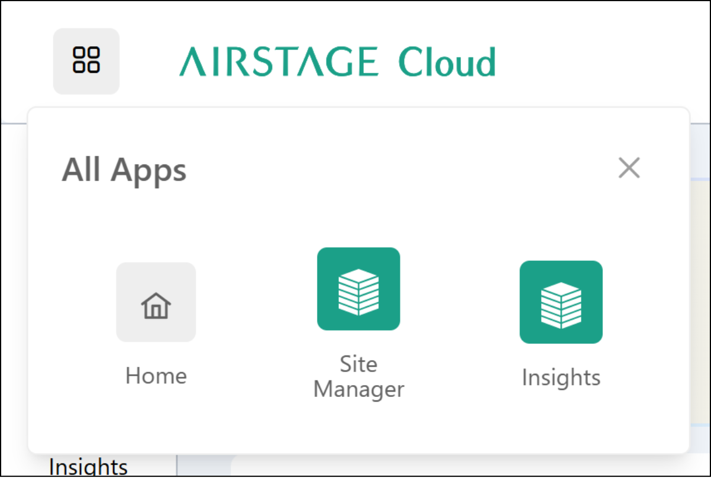Select the Site Manager text label
Screen dimensions: 711x478
[x=358, y=377]
